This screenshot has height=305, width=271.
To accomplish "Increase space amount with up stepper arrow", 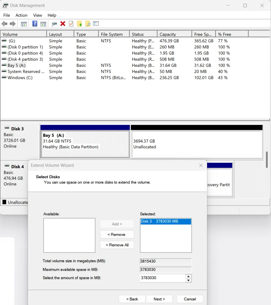I will (x=188, y=276).
